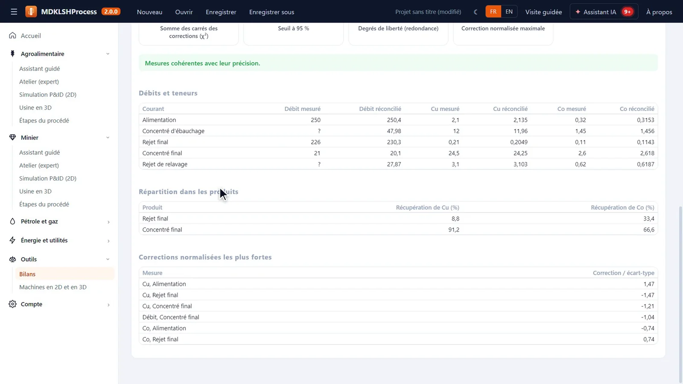The width and height of the screenshot is (683, 384).
Task: Click the Projet sans titre (modifié) label
Action: [x=428, y=12]
